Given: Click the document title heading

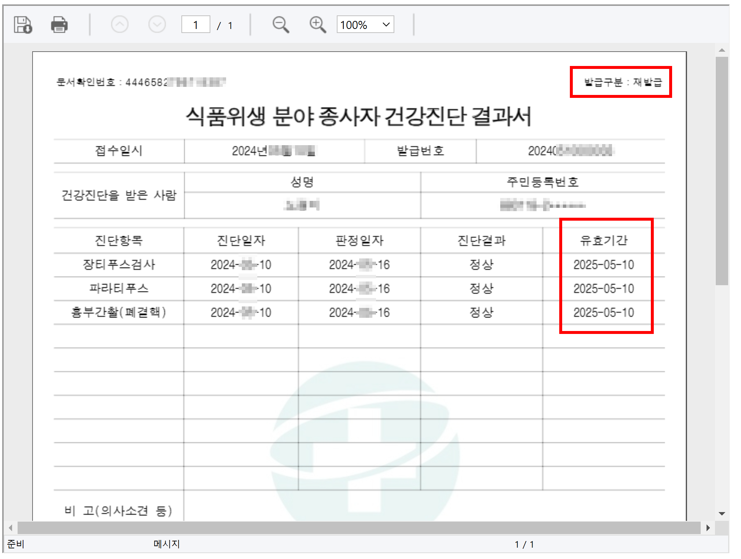Looking at the screenshot, I should [x=358, y=117].
